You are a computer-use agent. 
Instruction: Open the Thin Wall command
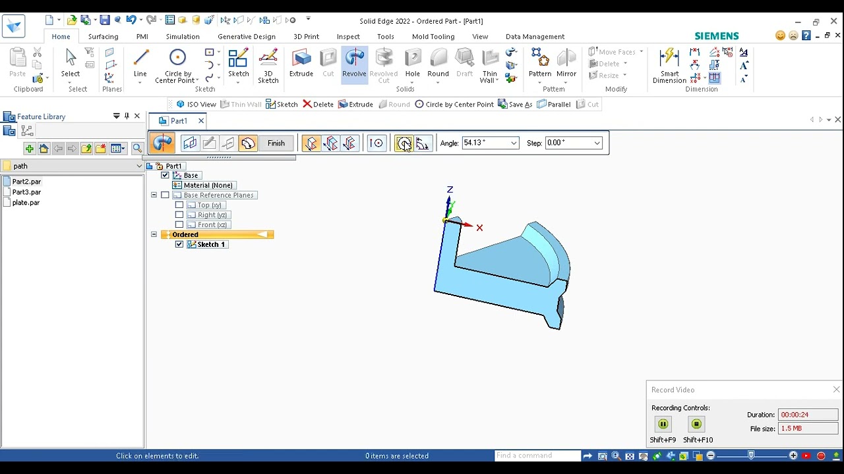489,66
